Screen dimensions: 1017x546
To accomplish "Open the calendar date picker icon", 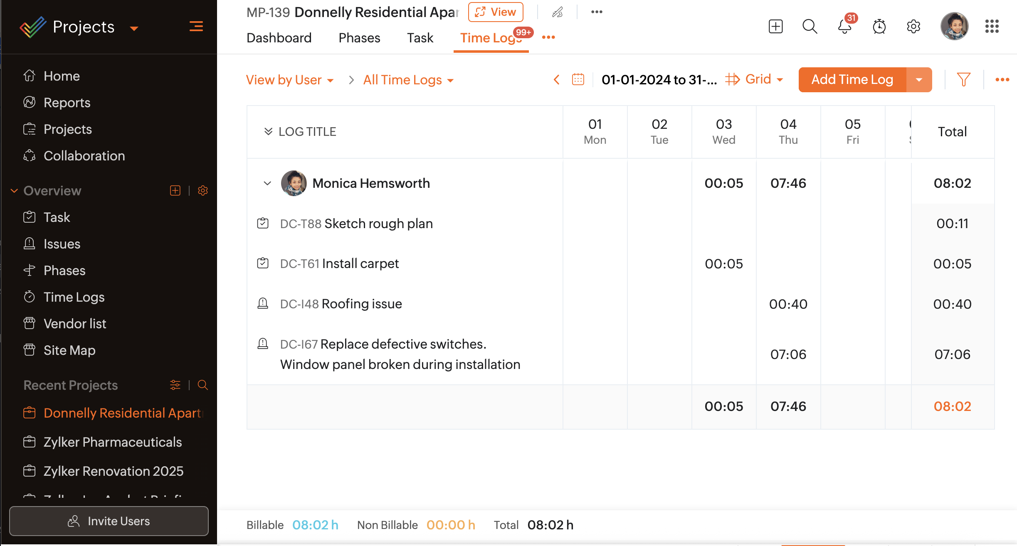I will tap(578, 79).
